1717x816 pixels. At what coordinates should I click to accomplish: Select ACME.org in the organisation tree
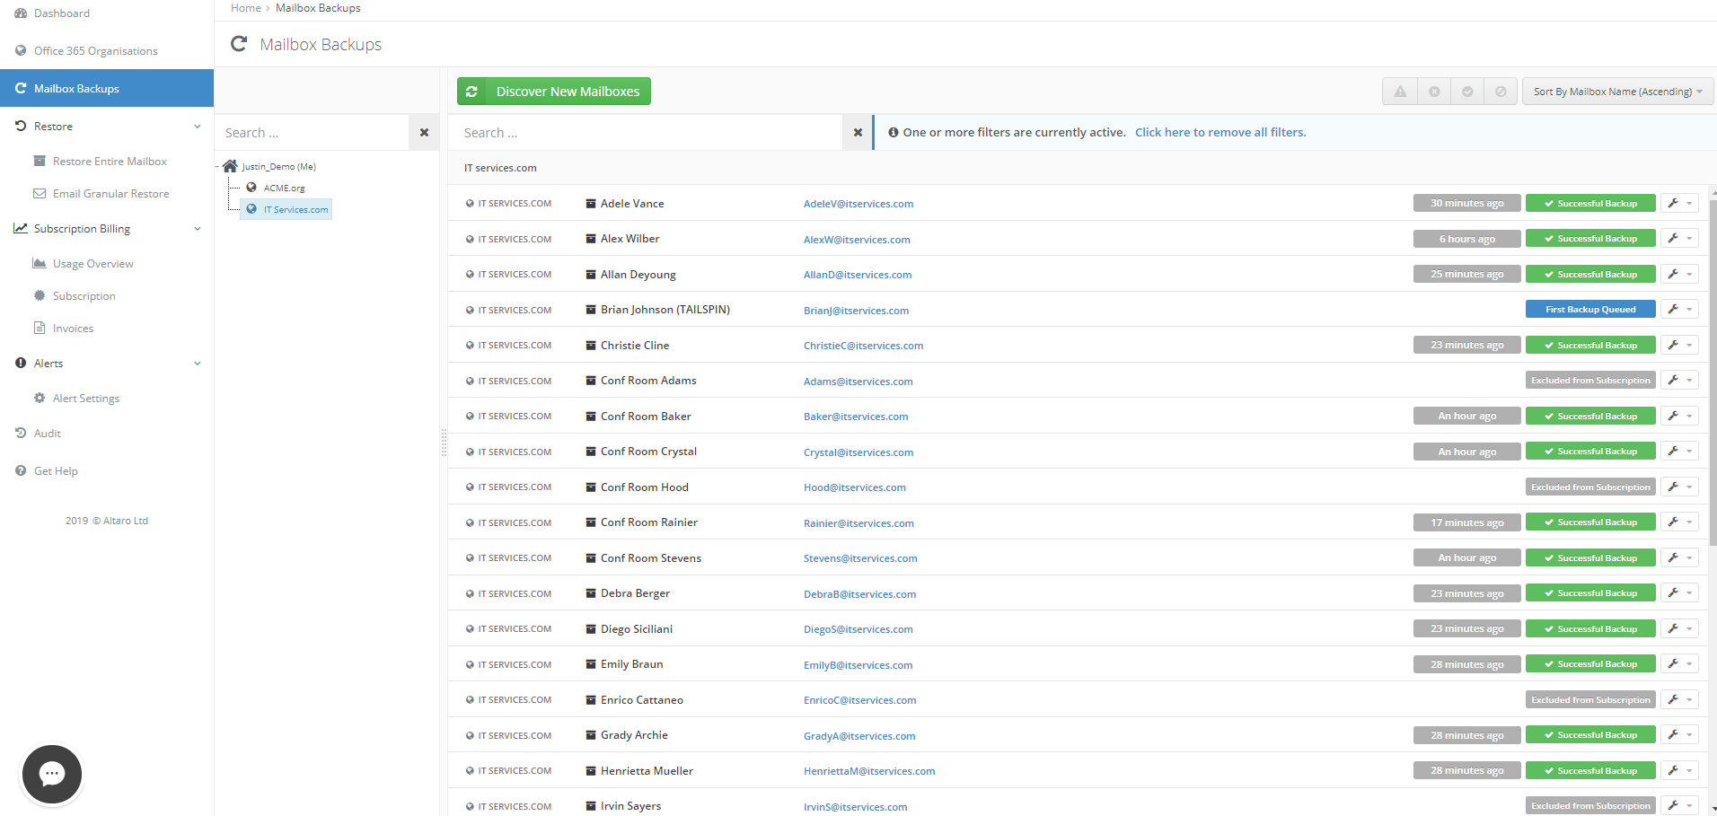click(285, 188)
